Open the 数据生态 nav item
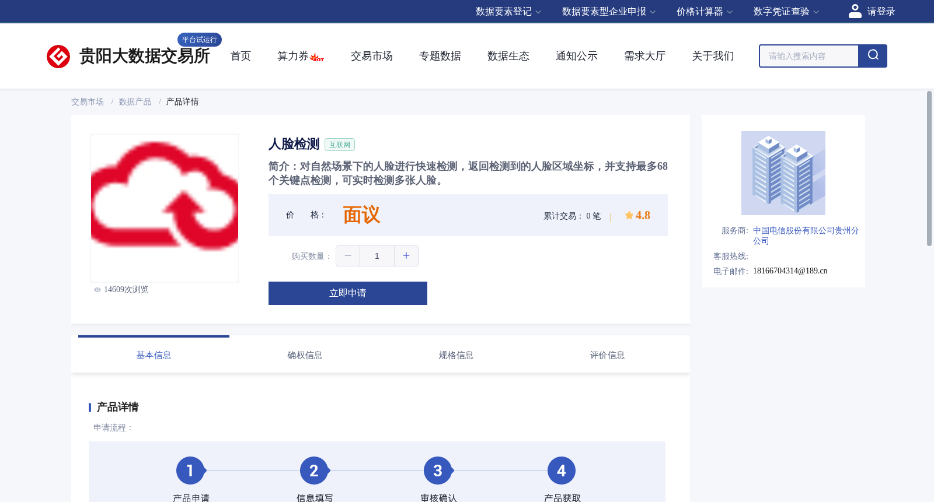The height and width of the screenshot is (502, 934). point(508,56)
